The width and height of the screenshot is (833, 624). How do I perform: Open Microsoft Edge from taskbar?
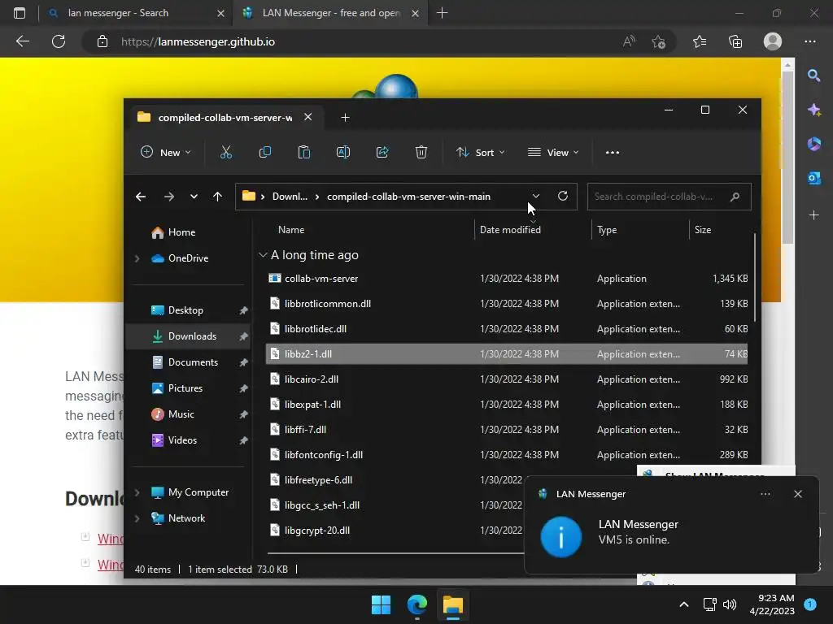click(417, 604)
